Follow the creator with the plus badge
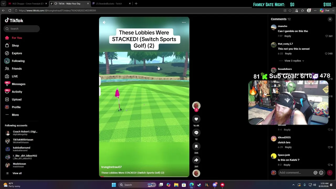The width and height of the screenshot is (336, 189). 196,110
